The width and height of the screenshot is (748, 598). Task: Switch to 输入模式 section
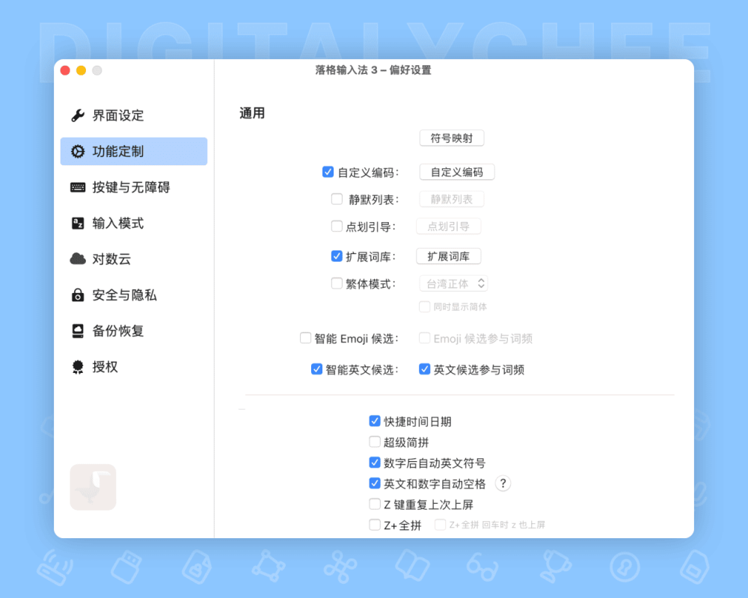click(134, 223)
